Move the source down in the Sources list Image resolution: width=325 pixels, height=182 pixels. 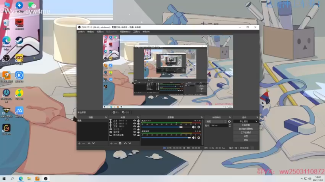(130, 143)
